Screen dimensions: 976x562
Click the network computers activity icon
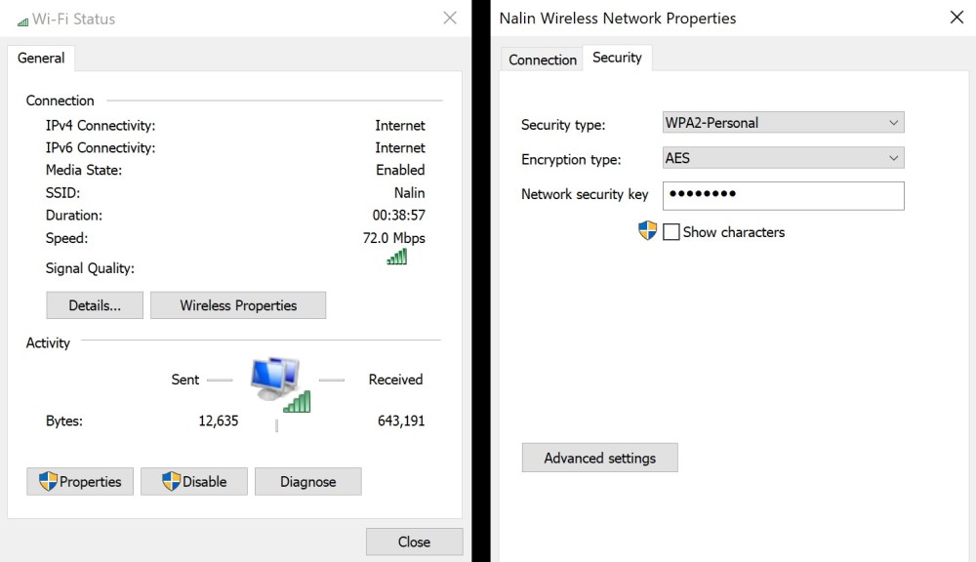[x=279, y=383]
